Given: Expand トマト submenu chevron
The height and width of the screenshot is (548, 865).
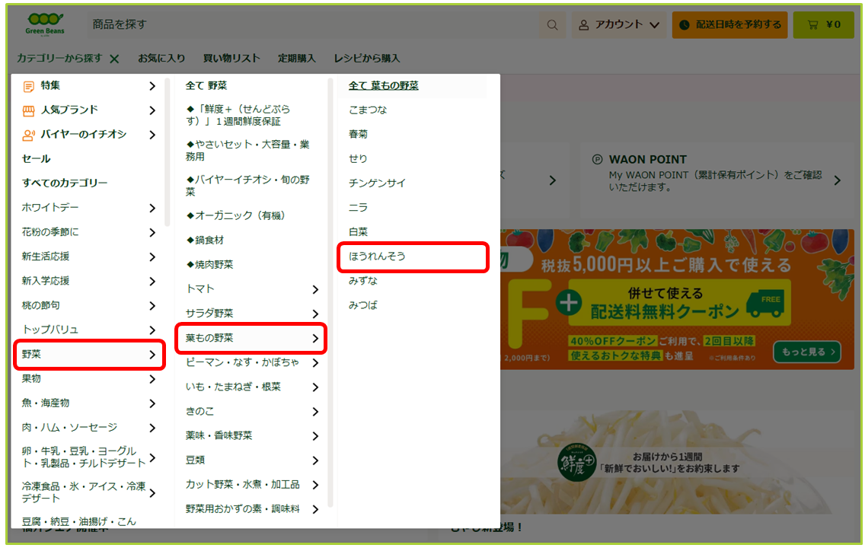Looking at the screenshot, I should pos(315,289).
